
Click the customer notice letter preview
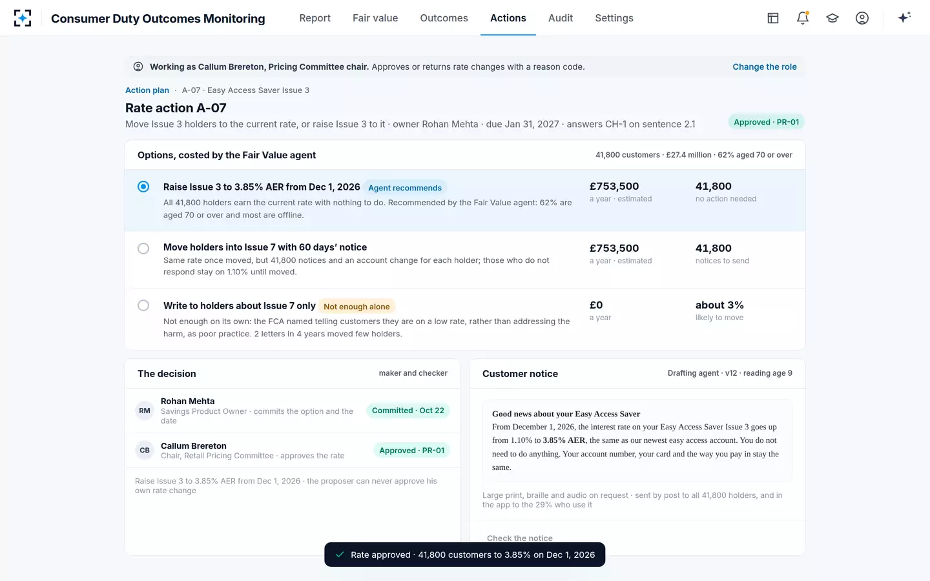pos(637,440)
